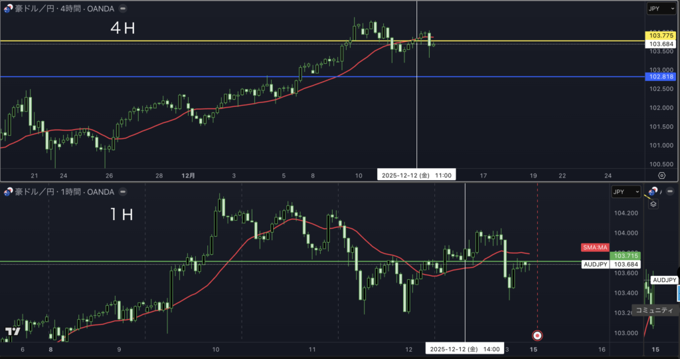Open the object tree layers icon

click(x=653, y=204)
